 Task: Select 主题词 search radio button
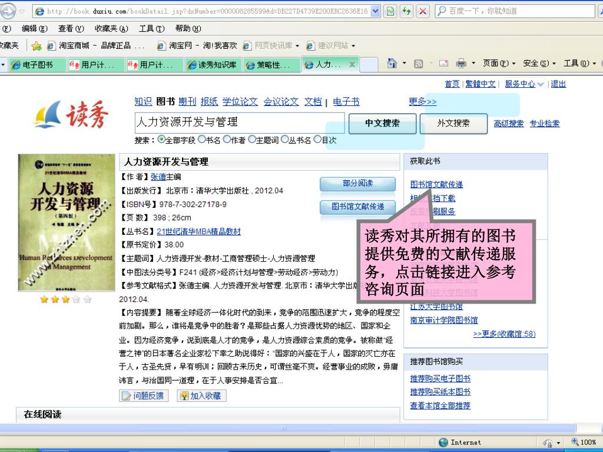[252, 139]
